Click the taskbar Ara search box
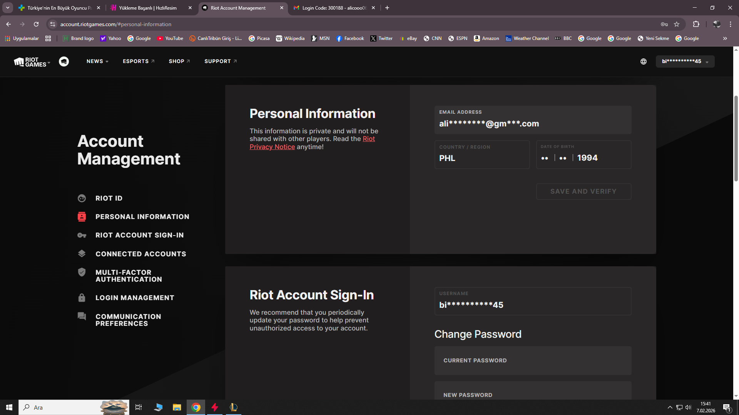The height and width of the screenshot is (415, 739). pyautogui.click(x=74, y=407)
